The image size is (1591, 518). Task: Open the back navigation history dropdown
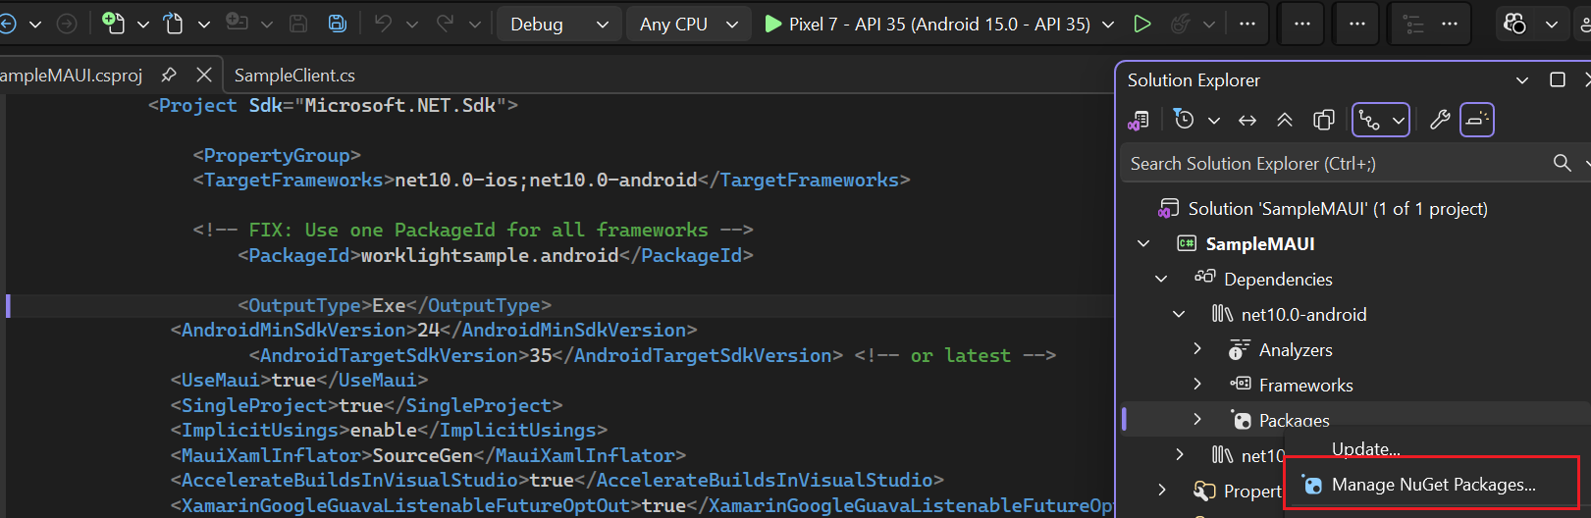point(35,24)
